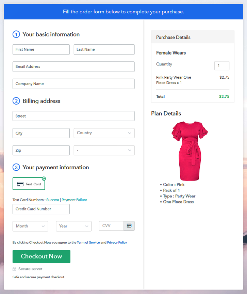Click the pink dress product image
The image size is (247, 294).
coord(190,151)
